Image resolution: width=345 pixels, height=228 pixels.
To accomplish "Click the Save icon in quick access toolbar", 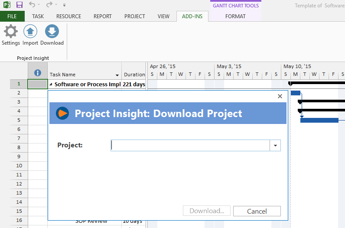I will (20, 5).
